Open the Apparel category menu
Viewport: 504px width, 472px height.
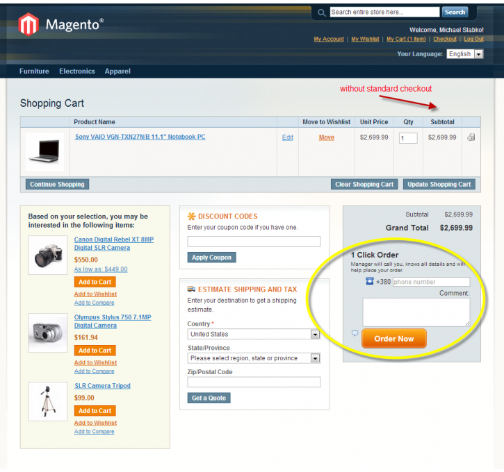point(117,71)
